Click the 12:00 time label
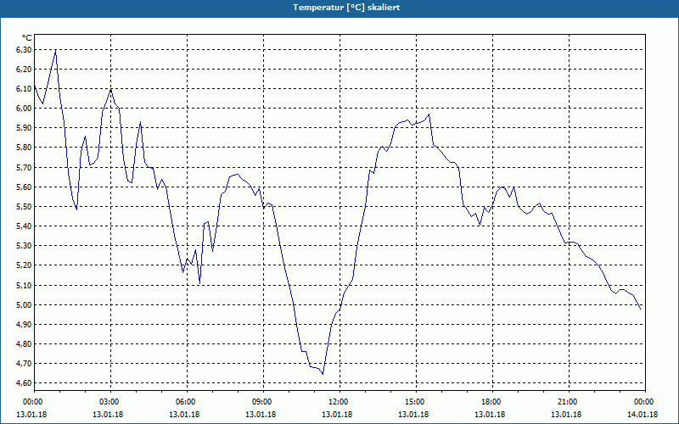This screenshot has width=679, height=424. 337,402
